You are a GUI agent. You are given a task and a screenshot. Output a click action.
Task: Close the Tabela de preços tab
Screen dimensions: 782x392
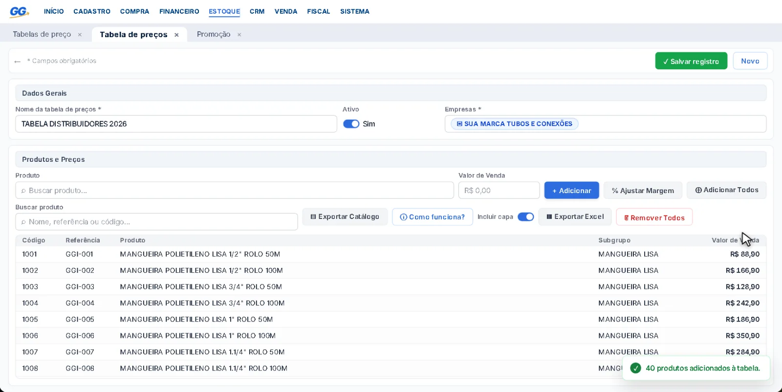click(176, 35)
